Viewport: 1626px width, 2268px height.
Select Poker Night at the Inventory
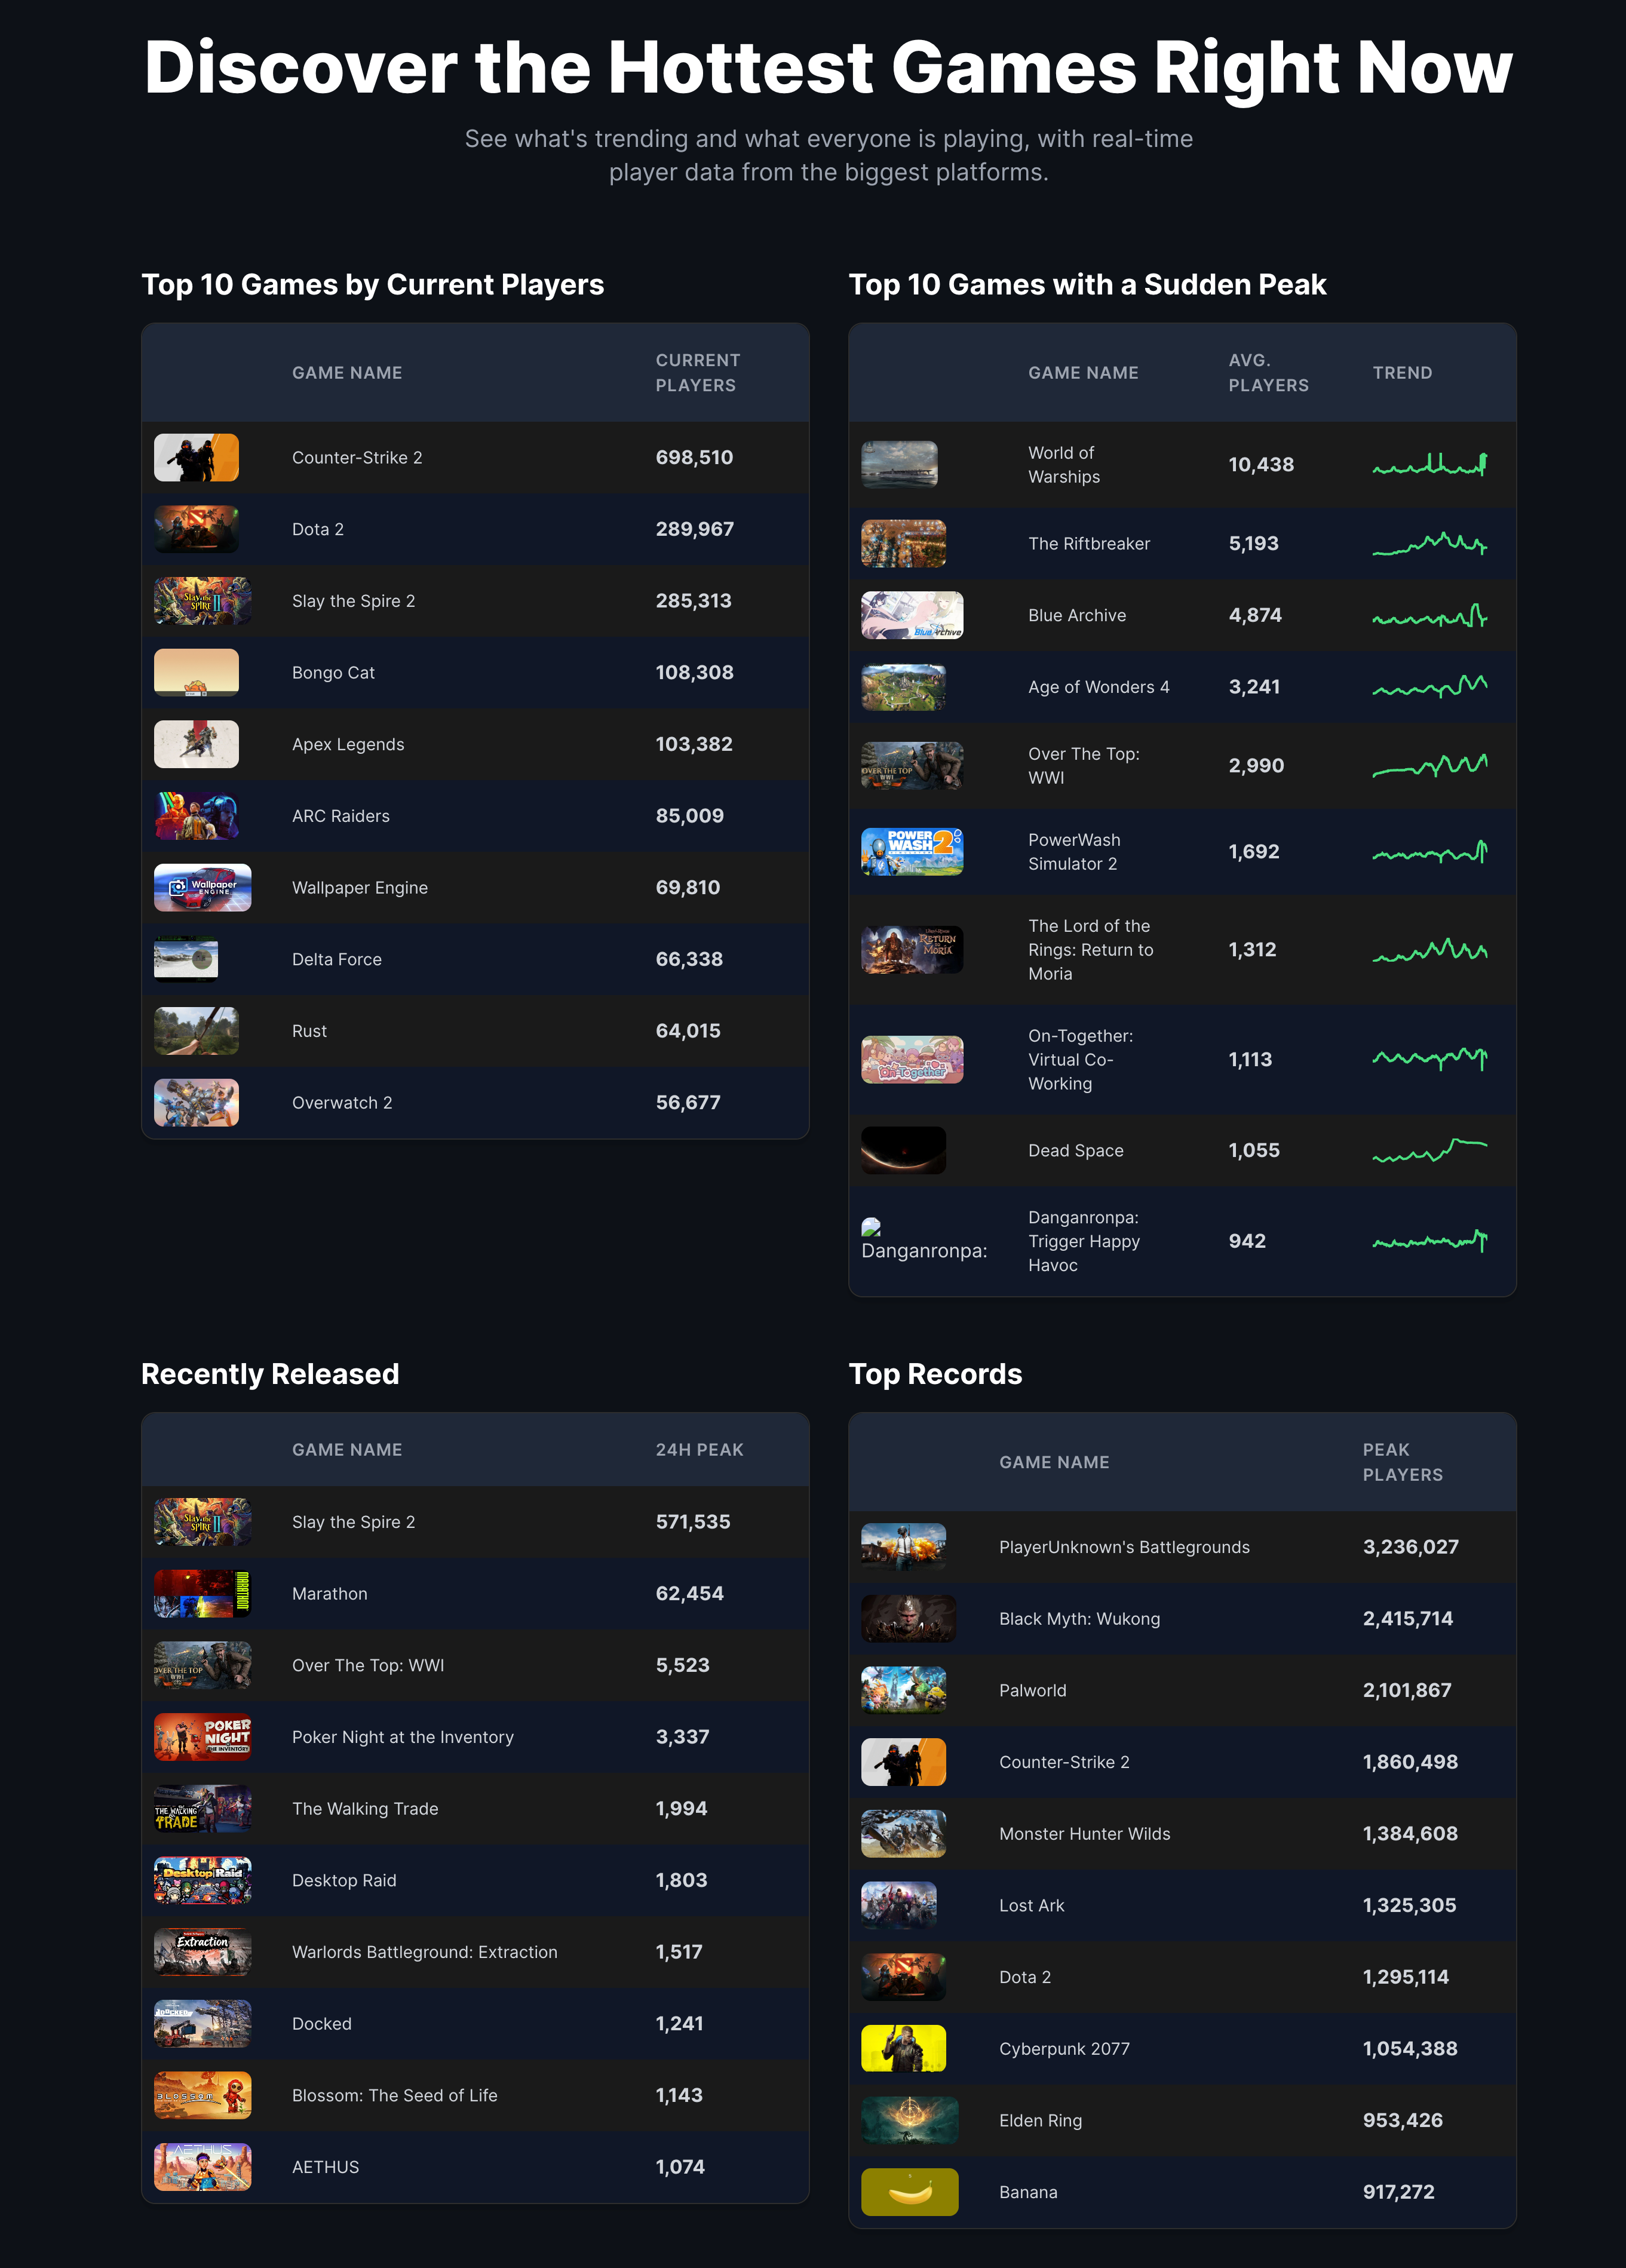[402, 1737]
